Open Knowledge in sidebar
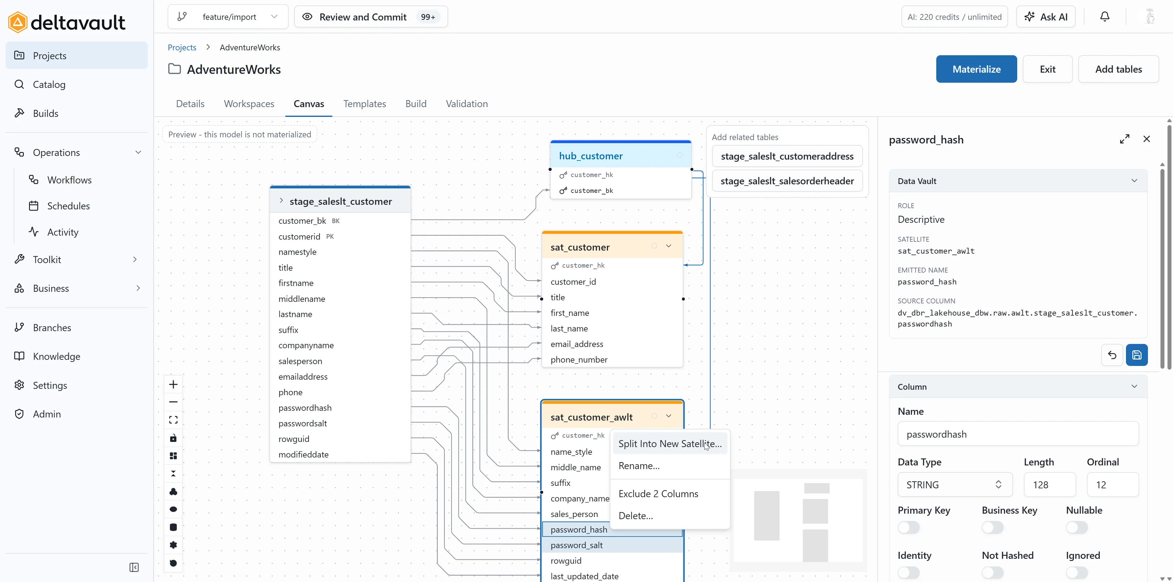1173x582 pixels. [x=76, y=356]
